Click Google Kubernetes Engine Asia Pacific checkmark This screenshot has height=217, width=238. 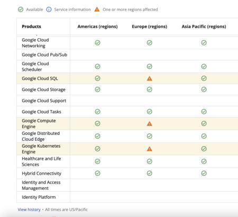click(x=204, y=149)
